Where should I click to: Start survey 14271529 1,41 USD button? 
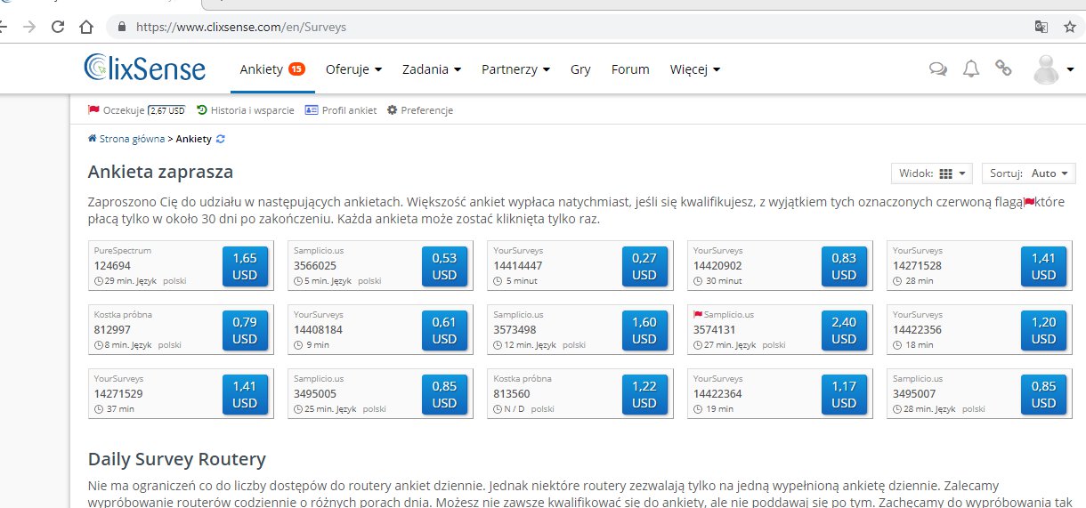pyautogui.click(x=245, y=394)
